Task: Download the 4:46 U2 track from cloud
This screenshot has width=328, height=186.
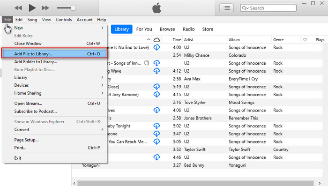Action: (x=157, y=157)
